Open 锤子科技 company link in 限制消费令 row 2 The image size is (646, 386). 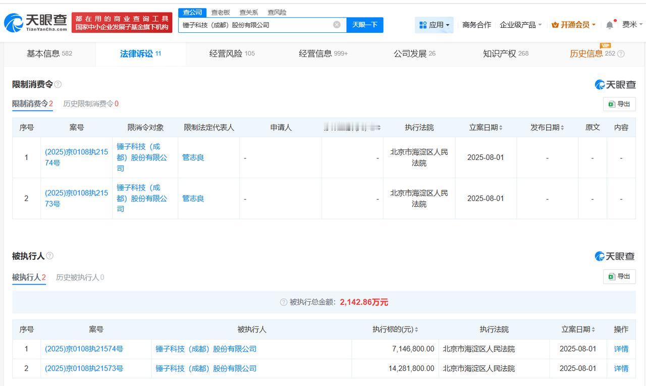point(142,198)
